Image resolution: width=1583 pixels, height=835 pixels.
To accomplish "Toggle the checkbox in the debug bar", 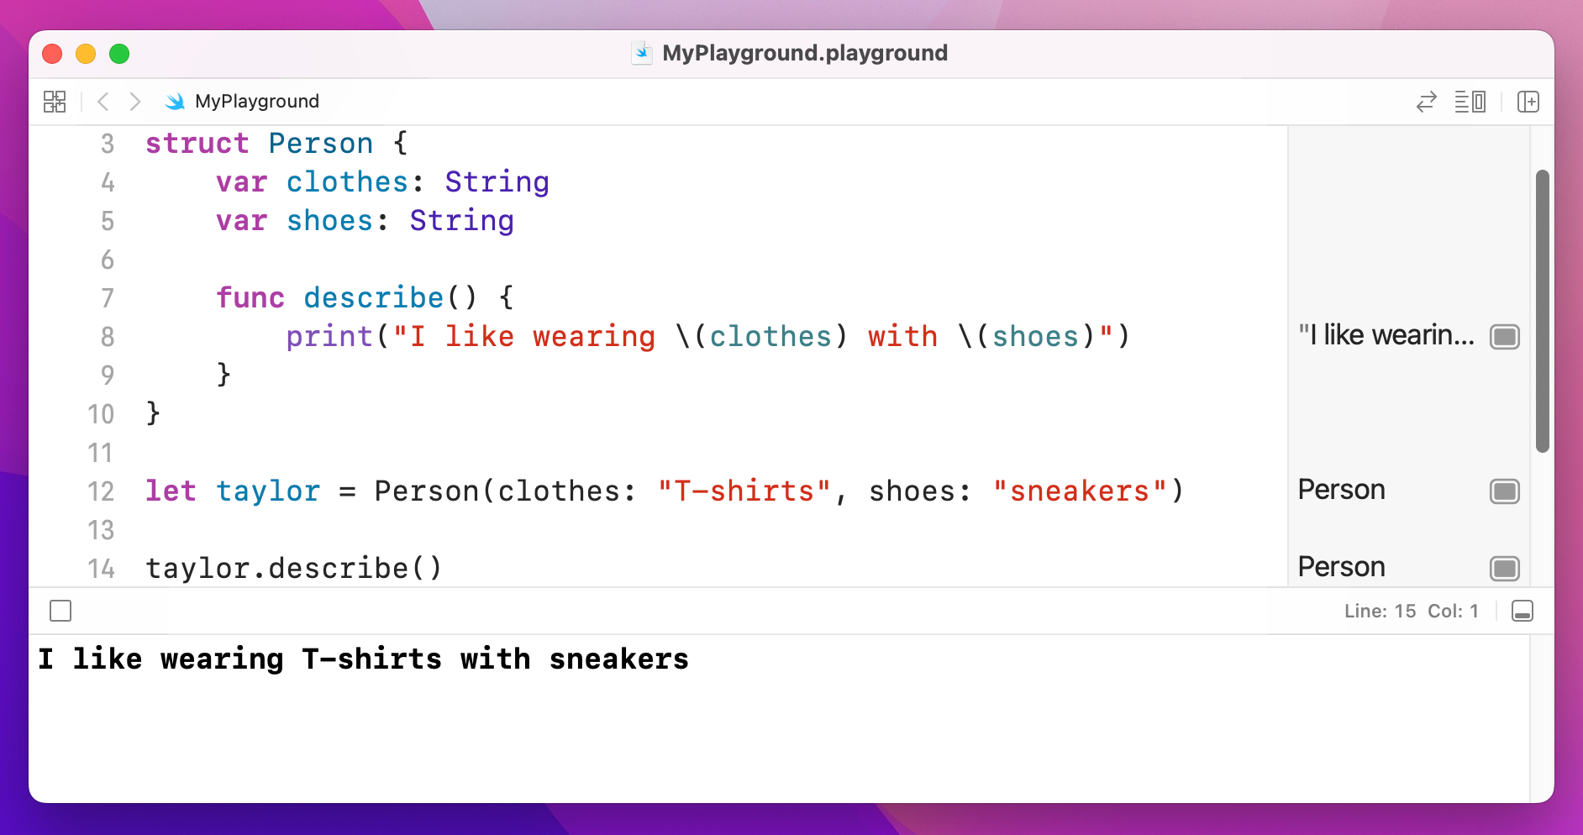I will coord(60,611).
